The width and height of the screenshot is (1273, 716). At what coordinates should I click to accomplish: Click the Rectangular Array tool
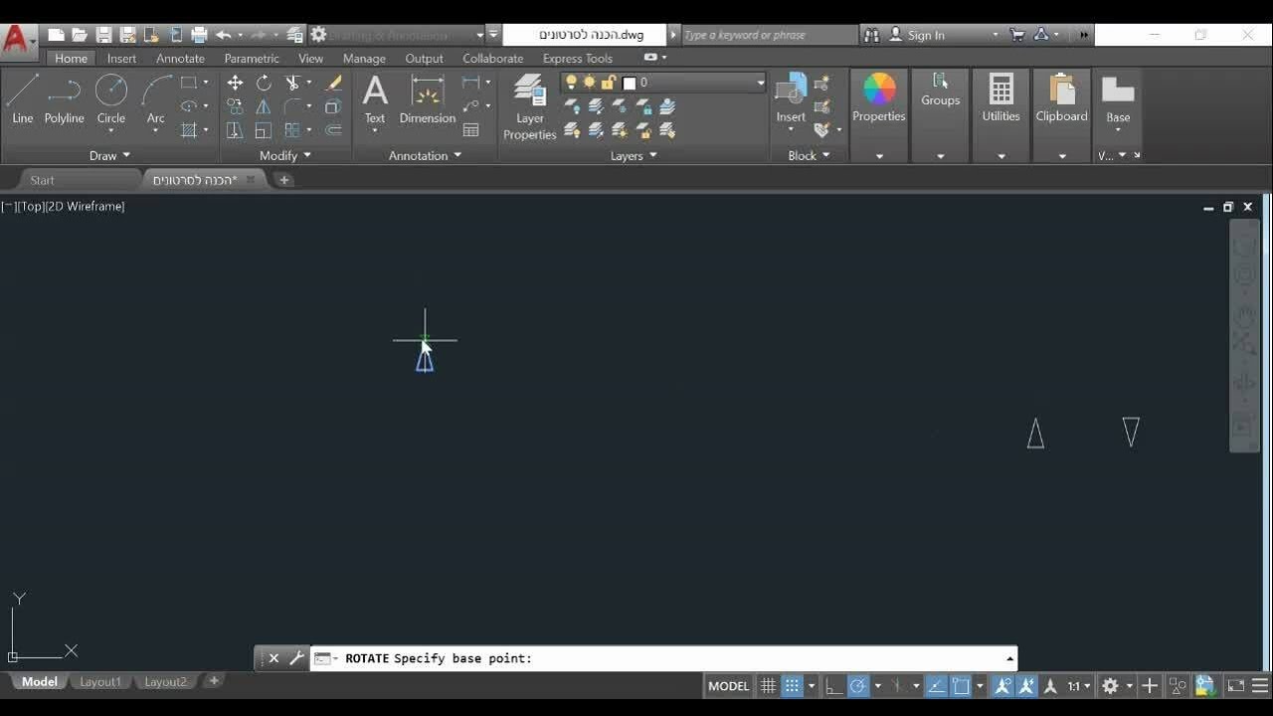tap(292, 130)
